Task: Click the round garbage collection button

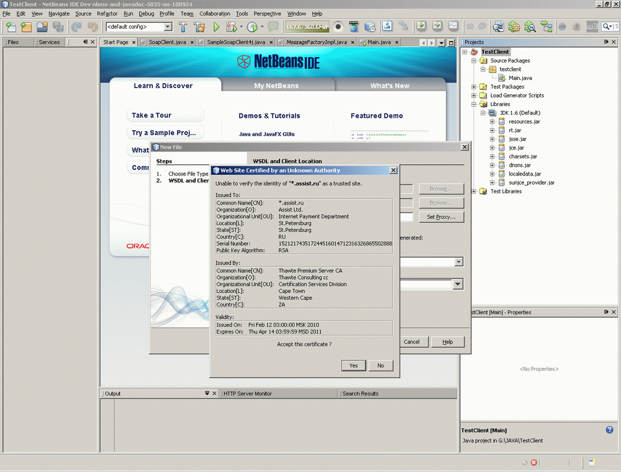Action: click(x=338, y=27)
